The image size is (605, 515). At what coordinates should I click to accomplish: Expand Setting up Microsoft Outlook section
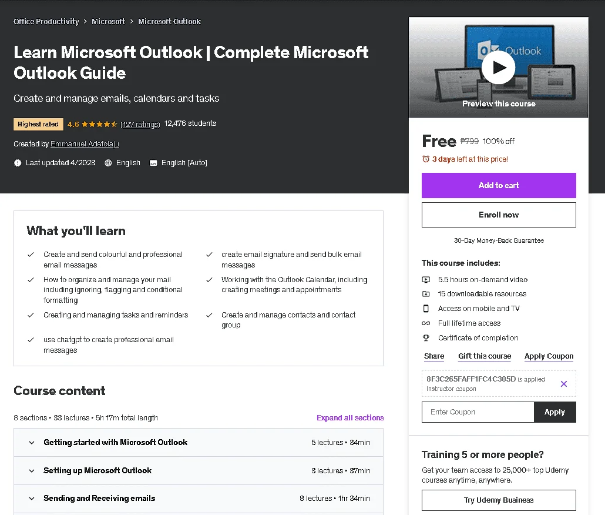[199, 470]
